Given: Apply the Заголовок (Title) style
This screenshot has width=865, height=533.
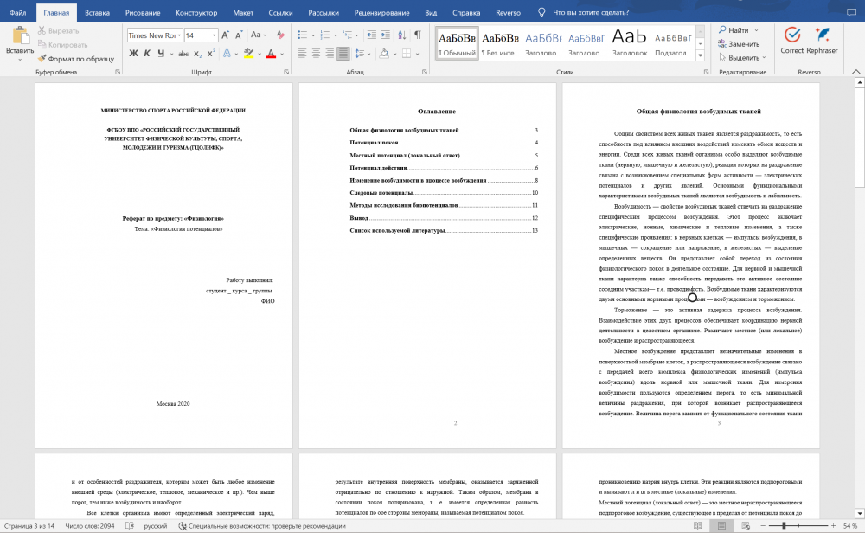Looking at the screenshot, I should coord(630,43).
